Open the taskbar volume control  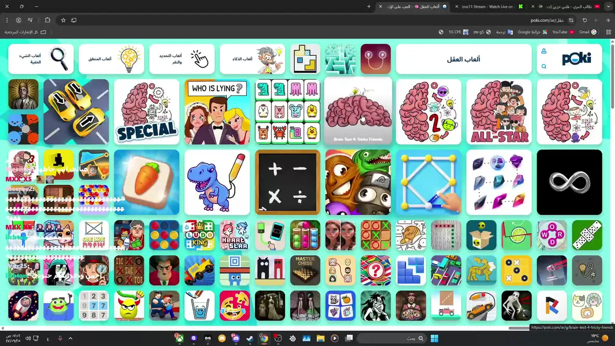[x=27, y=338]
